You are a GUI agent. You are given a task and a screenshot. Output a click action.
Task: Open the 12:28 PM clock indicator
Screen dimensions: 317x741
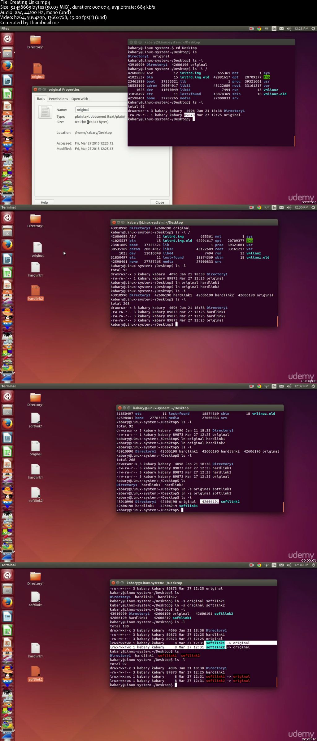point(301,29)
